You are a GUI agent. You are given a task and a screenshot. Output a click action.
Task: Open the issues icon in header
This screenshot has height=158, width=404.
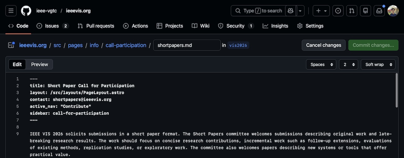tap(338, 11)
